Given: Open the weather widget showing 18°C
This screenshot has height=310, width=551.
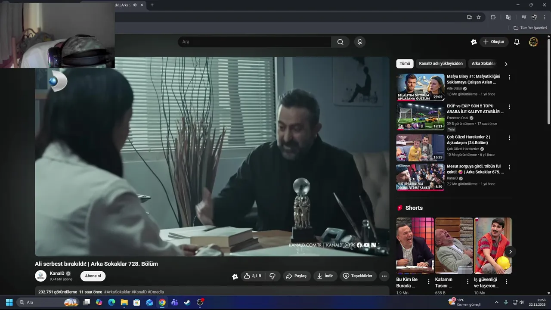Looking at the screenshot, I should click(x=464, y=302).
